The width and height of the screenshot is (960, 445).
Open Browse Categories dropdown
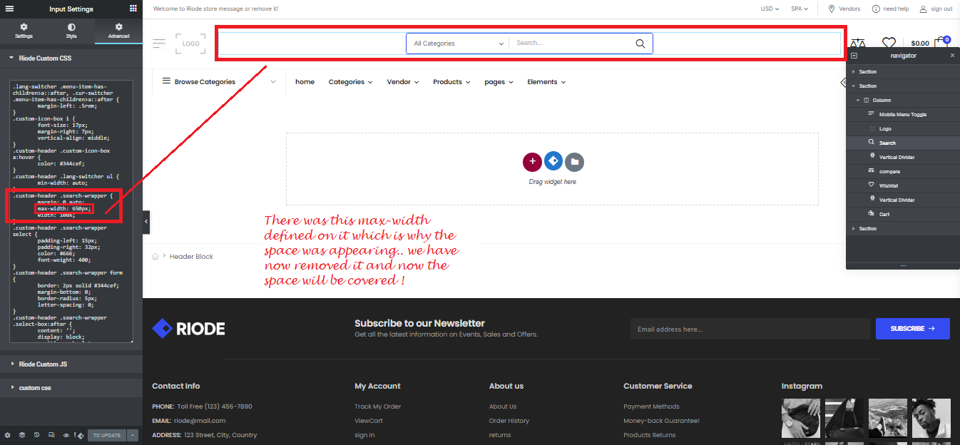click(x=219, y=82)
